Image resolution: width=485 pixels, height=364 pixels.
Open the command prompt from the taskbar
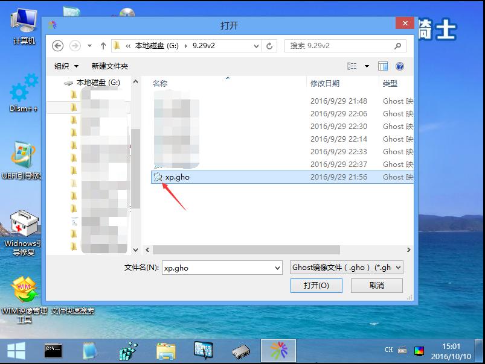(x=53, y=350)
